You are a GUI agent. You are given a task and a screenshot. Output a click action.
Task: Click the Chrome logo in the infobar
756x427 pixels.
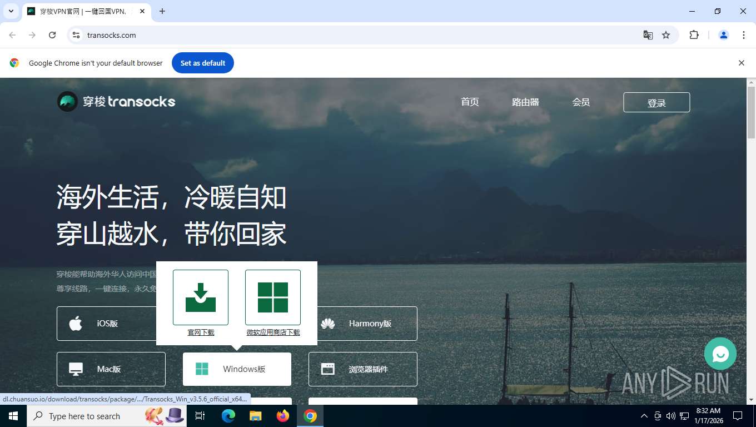click(14, 63)
